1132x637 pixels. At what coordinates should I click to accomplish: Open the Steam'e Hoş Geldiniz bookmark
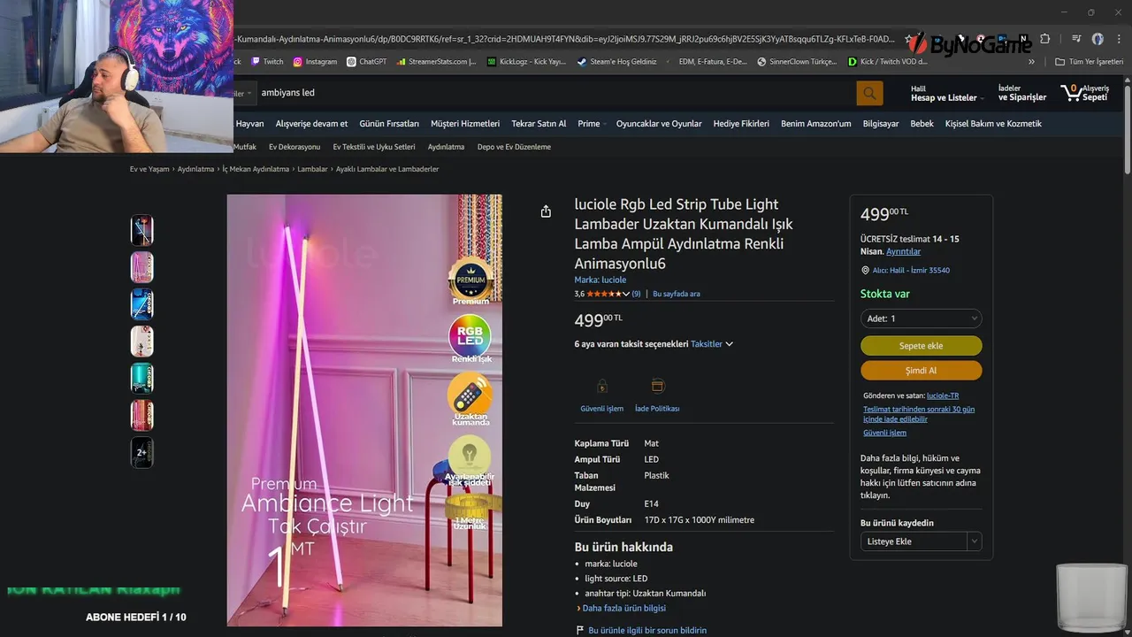click(617, 62)
